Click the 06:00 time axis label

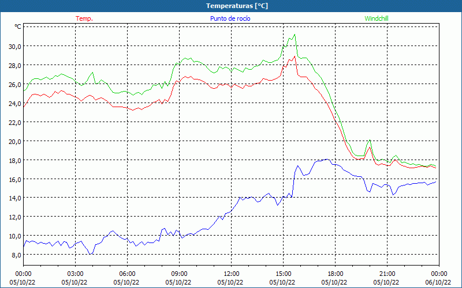[x=127, y=274]
